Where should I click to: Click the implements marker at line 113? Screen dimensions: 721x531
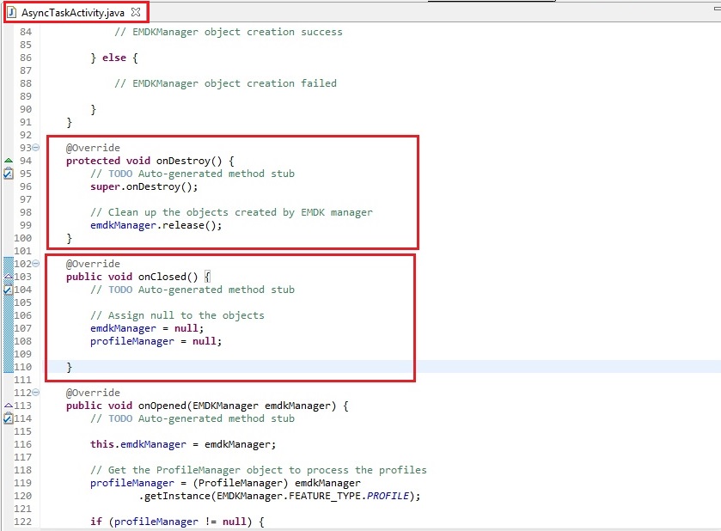[8, 406]
